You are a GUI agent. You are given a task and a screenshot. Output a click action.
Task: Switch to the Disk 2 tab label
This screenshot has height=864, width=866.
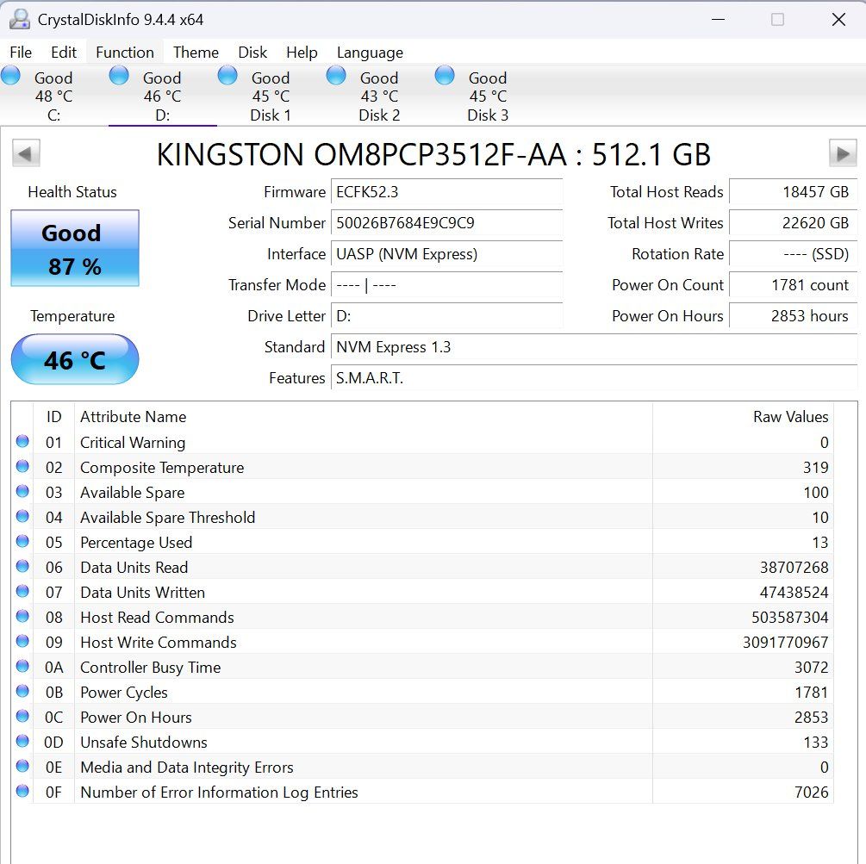pos(379,115)
